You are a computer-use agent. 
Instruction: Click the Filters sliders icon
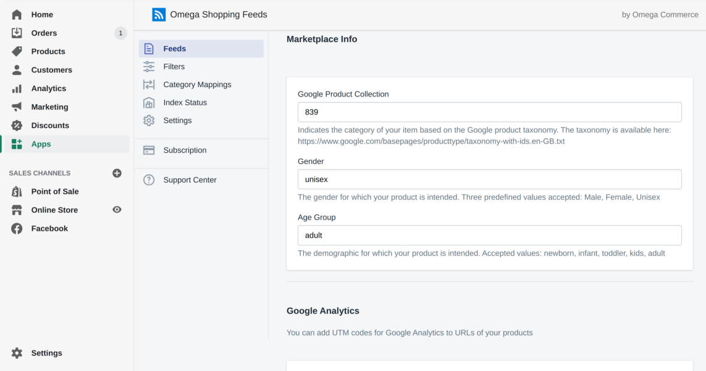149,67
